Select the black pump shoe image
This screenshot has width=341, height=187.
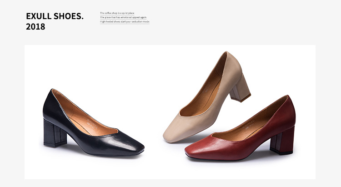91,123
